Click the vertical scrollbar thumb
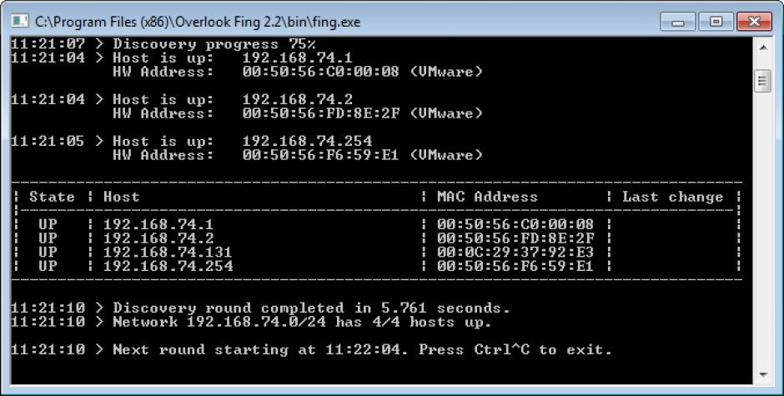784x396 pixels. pyautogui.click(x=763, y=81)
